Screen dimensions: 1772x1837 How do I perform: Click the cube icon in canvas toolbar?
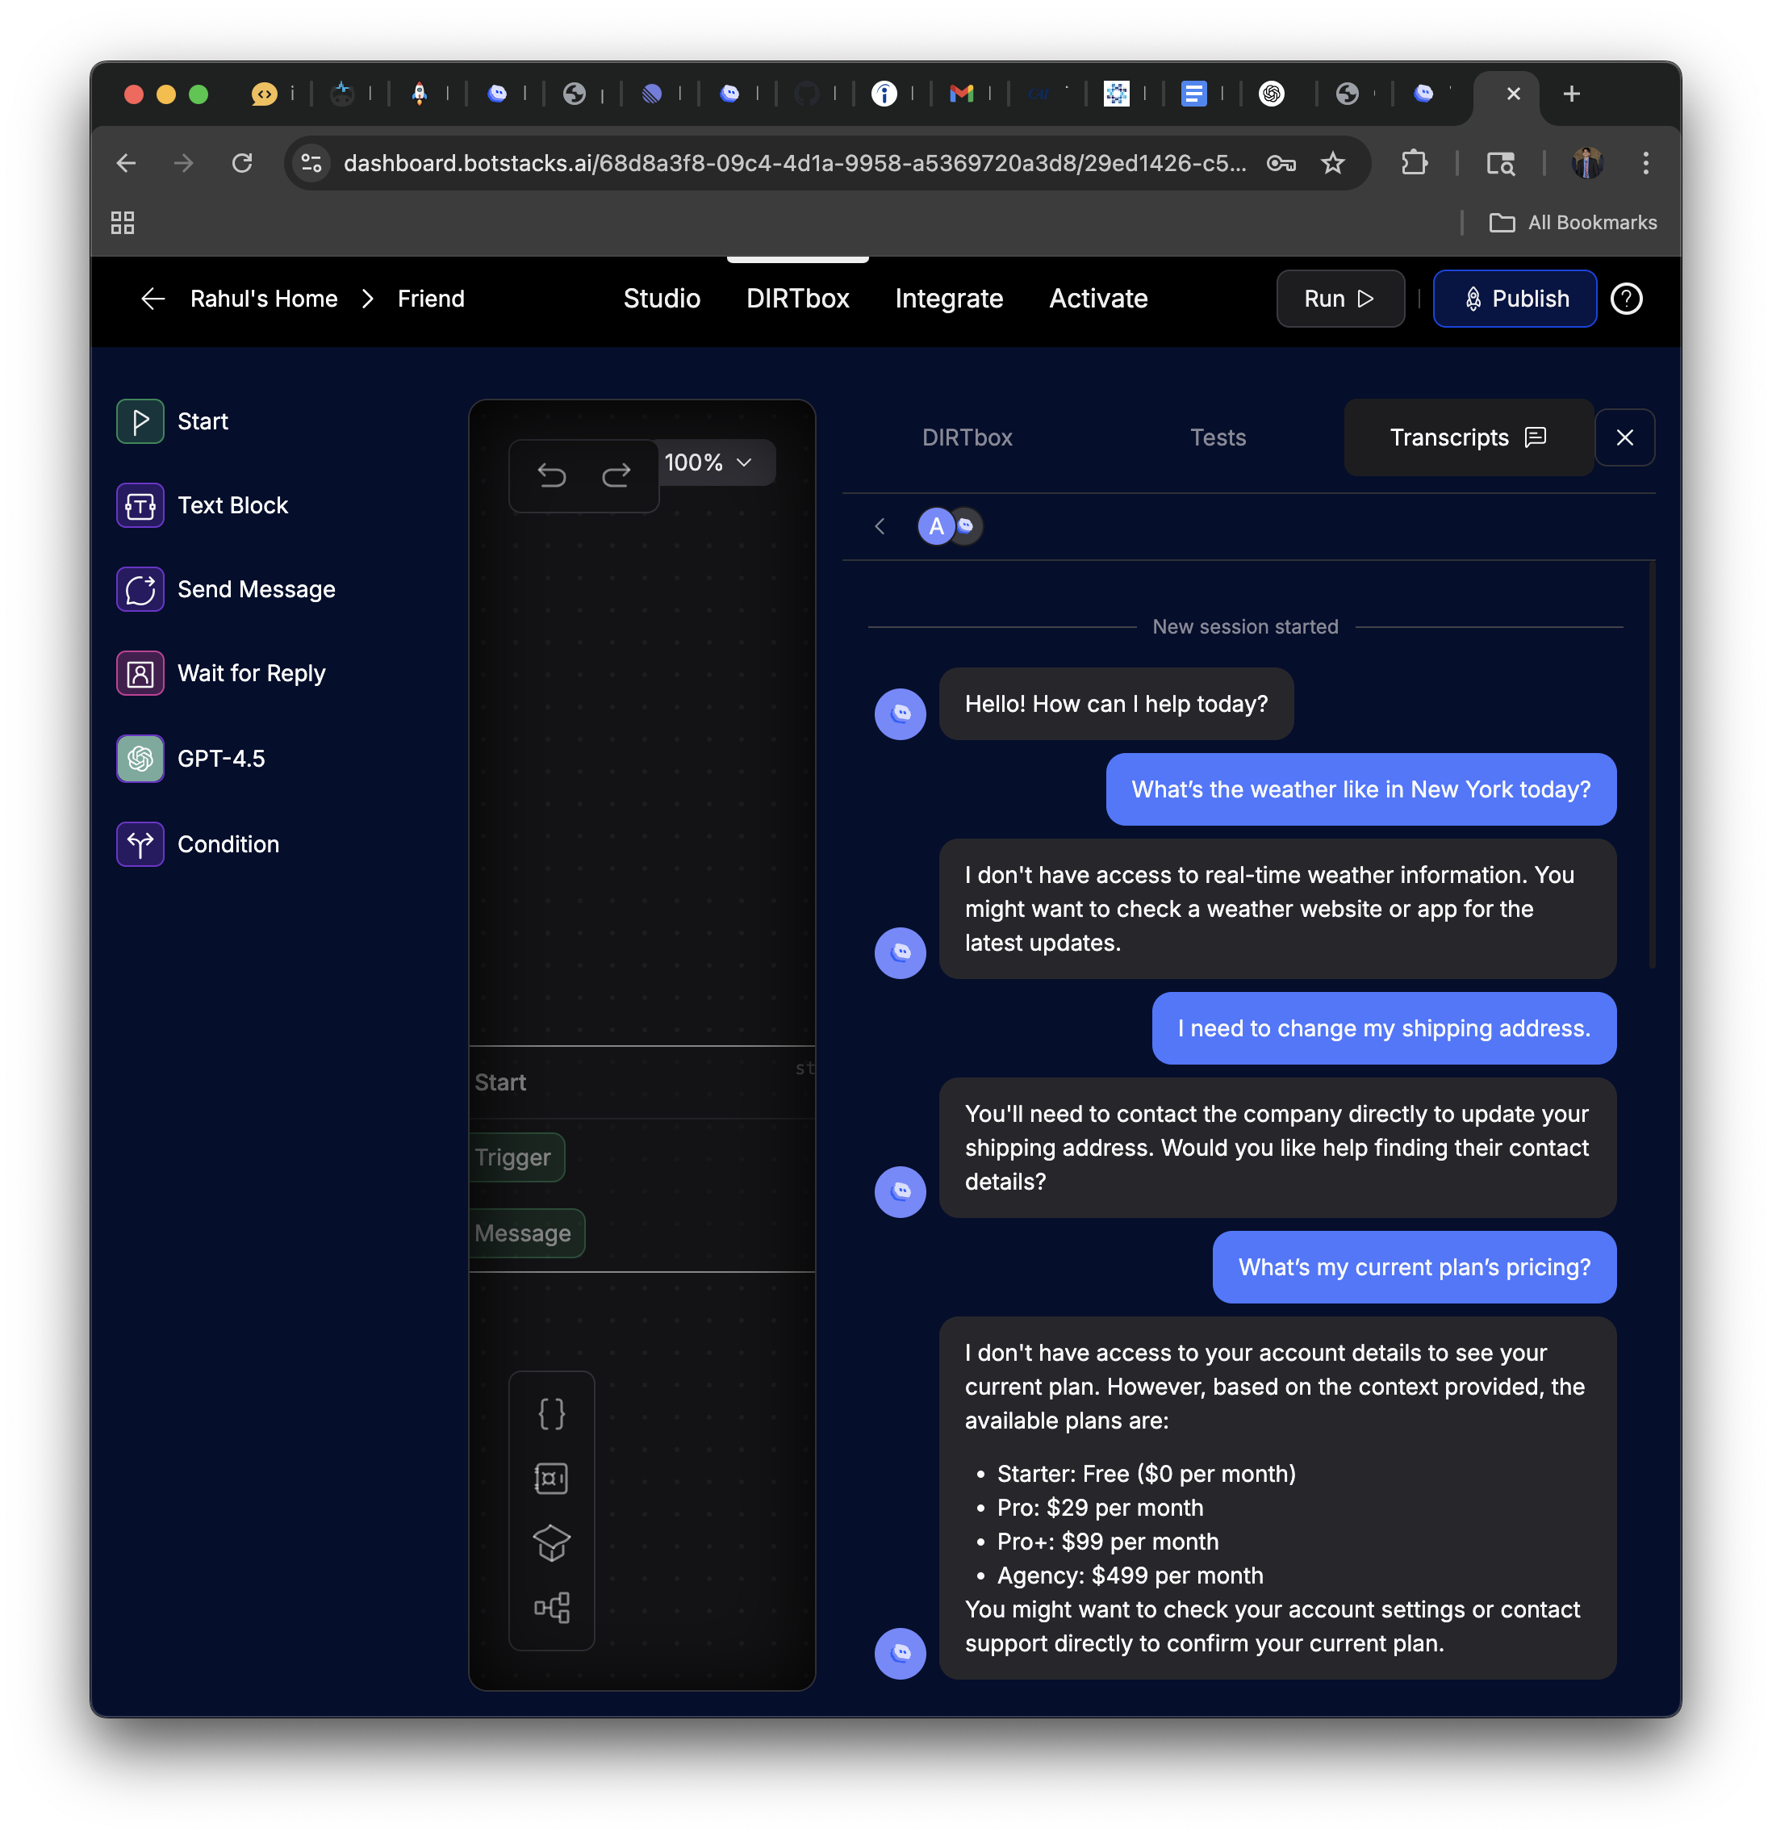[x=551, y=1542]
